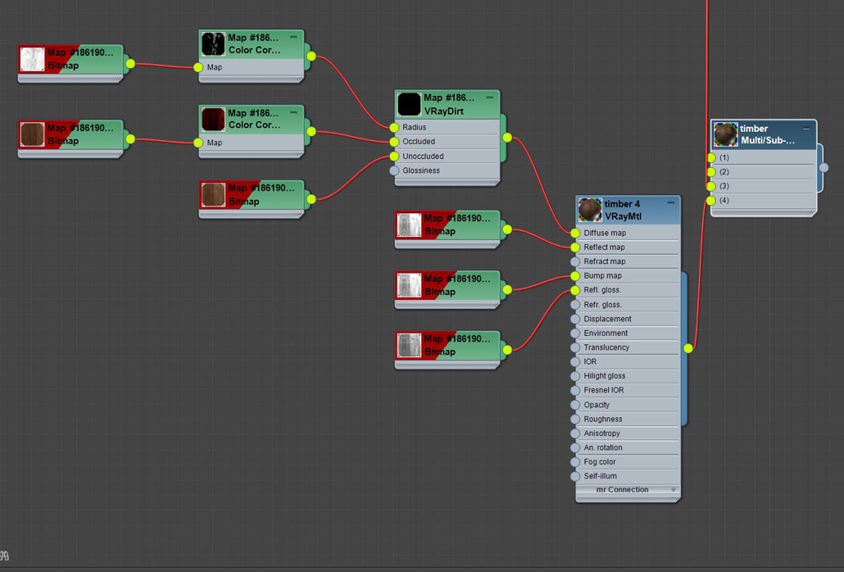Select the 'Multi/Sub-...' node title
The width and height of the screenshot is (844, 572).
click(768, 140)
